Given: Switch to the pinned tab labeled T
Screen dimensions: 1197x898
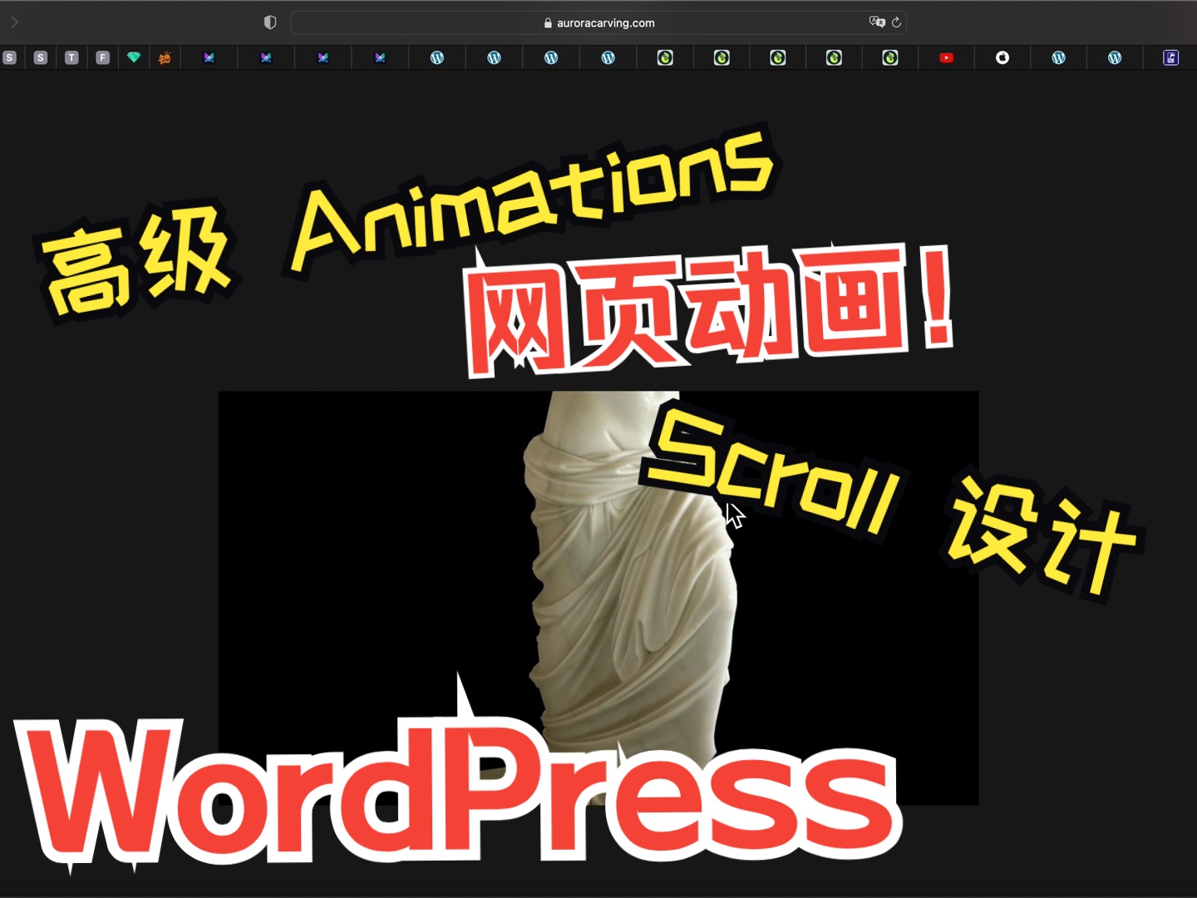Looking at the screenshot, I should (x=71, y=57).
